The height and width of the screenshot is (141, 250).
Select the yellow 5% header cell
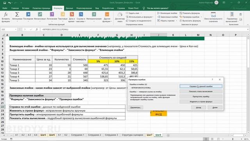tap(98, 61)
